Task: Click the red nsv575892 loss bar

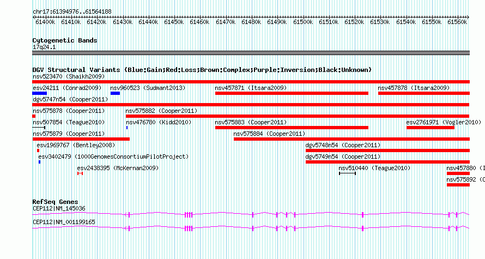Action: point(458,185)
